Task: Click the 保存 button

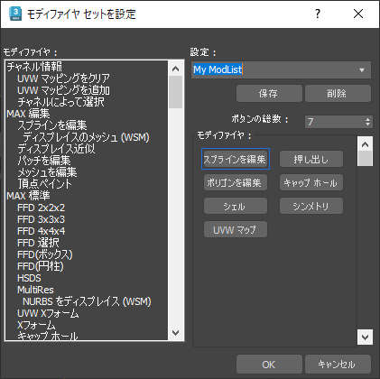Action: [x=269, y=94]
